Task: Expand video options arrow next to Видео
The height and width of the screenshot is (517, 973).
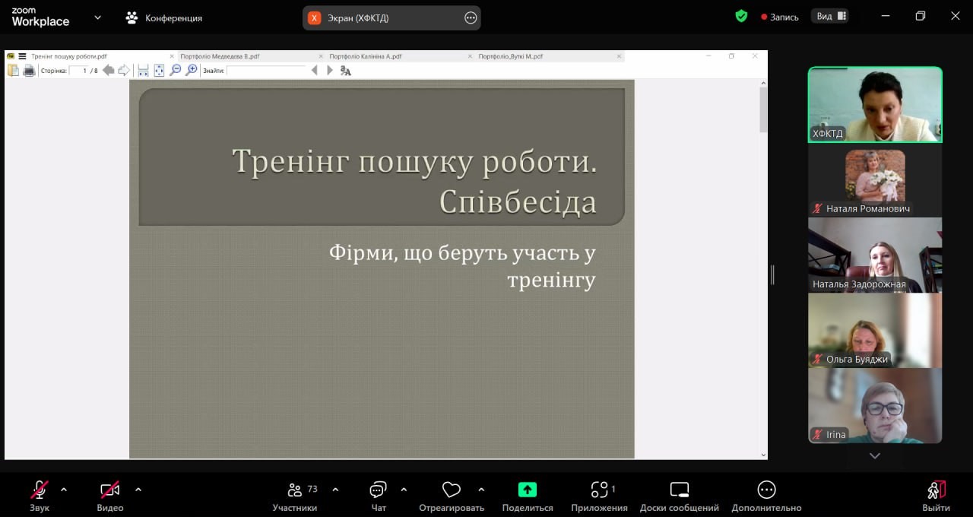Action: click(x=138, y=490)
